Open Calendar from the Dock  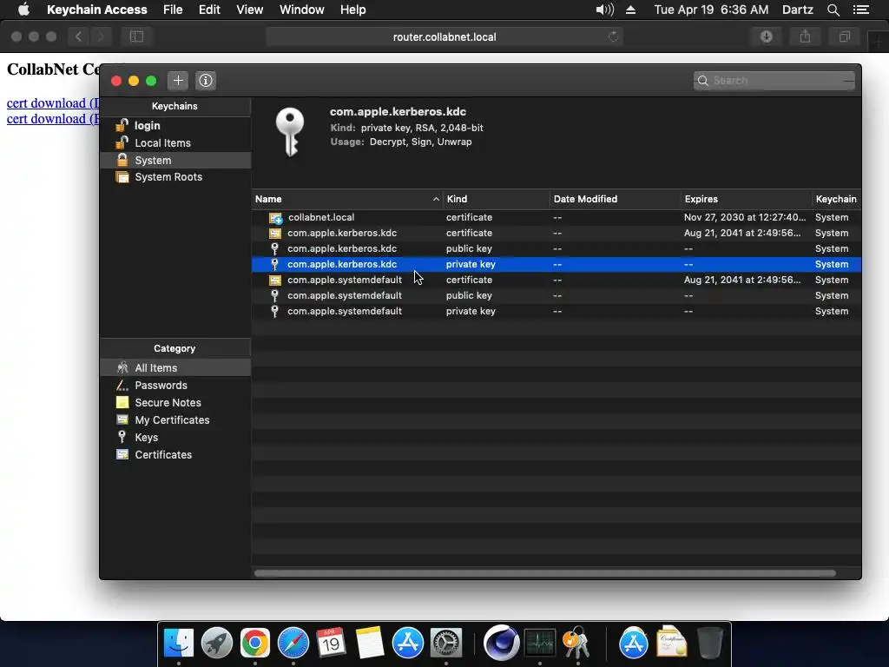coord(331,644)
